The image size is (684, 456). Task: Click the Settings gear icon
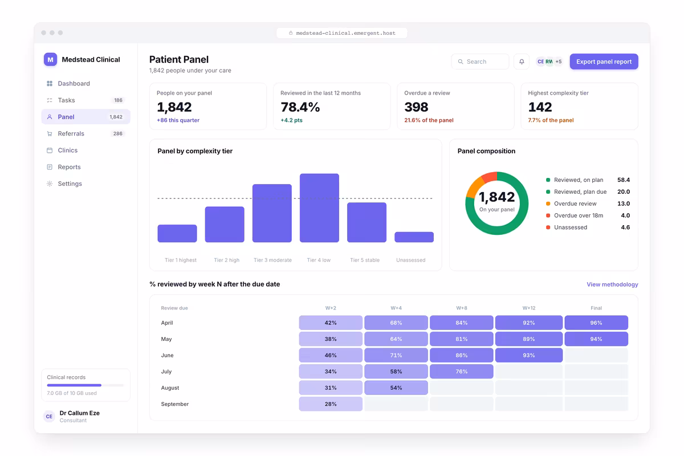click(50, 184)
